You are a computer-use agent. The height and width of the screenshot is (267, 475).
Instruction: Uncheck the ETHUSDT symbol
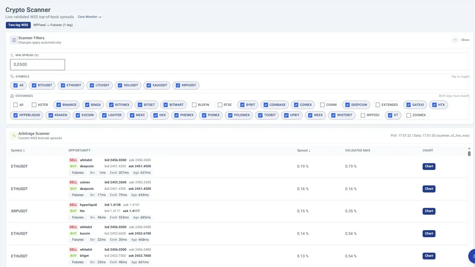pyautogui.click(x=63, y=85)
